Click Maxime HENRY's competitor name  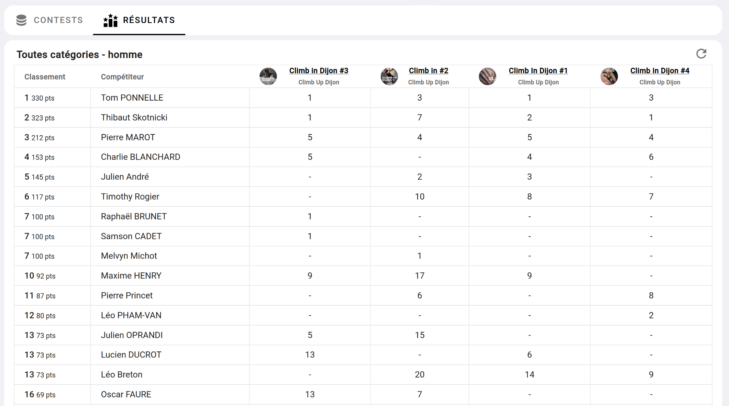tap(131, 276)
